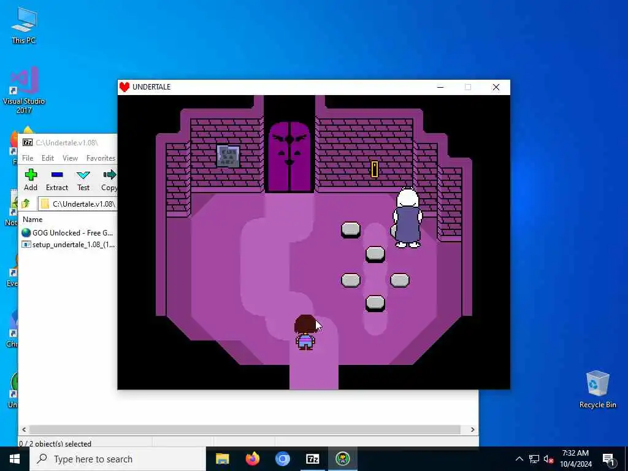This screenshot has width=628, height=471.
Task: Click the 7-Zip horizontal scrollbar track
Action: click(x=245, y=429)
